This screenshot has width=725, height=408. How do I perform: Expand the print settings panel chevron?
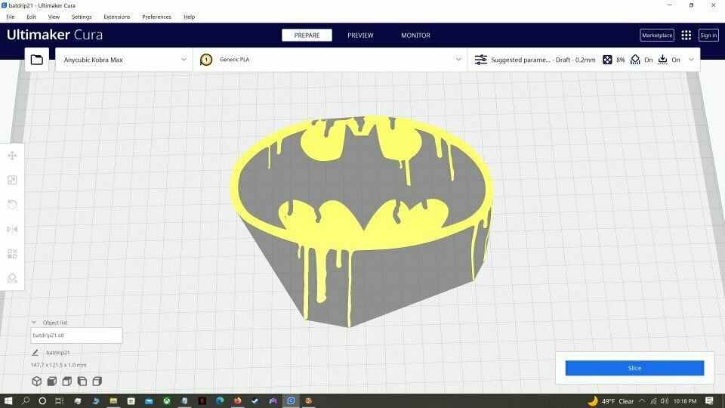point(691,60)
